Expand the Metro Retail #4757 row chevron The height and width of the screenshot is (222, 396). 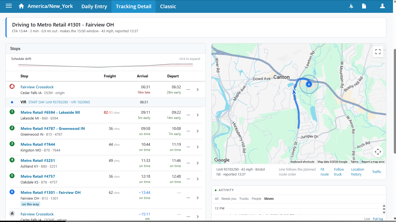[198, 179]
